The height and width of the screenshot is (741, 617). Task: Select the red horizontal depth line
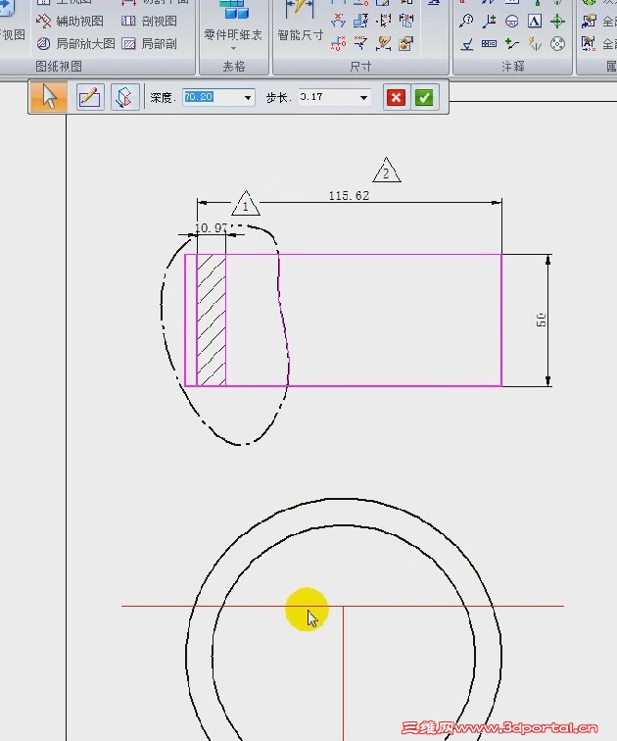tap(342, 606)
